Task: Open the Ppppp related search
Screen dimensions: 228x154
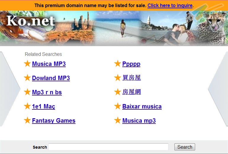Action: point(131,64)
